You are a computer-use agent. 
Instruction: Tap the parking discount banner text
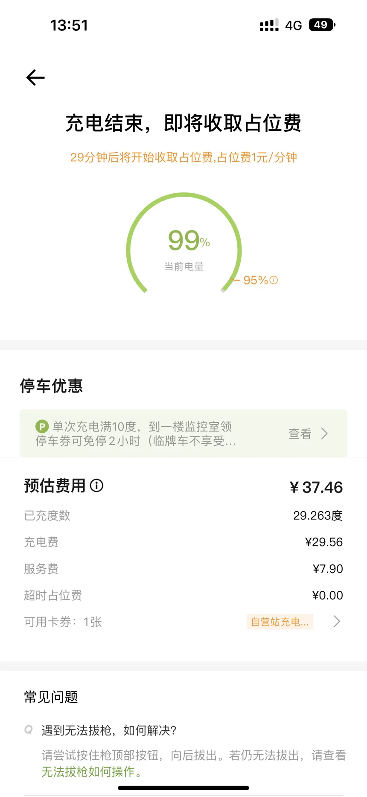click(x=136, y=434)
